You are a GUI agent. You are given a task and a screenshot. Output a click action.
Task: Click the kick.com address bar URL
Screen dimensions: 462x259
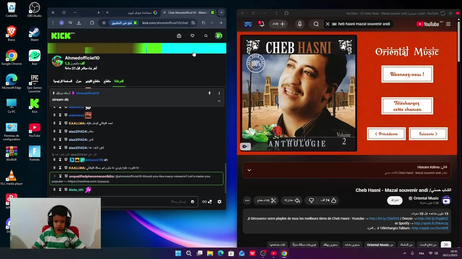(x=165, y=23)
